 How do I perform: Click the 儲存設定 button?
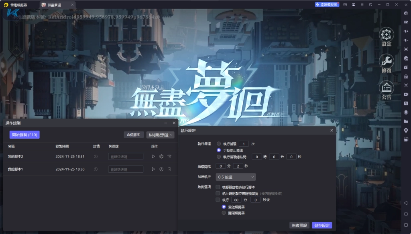pos(322,225)
